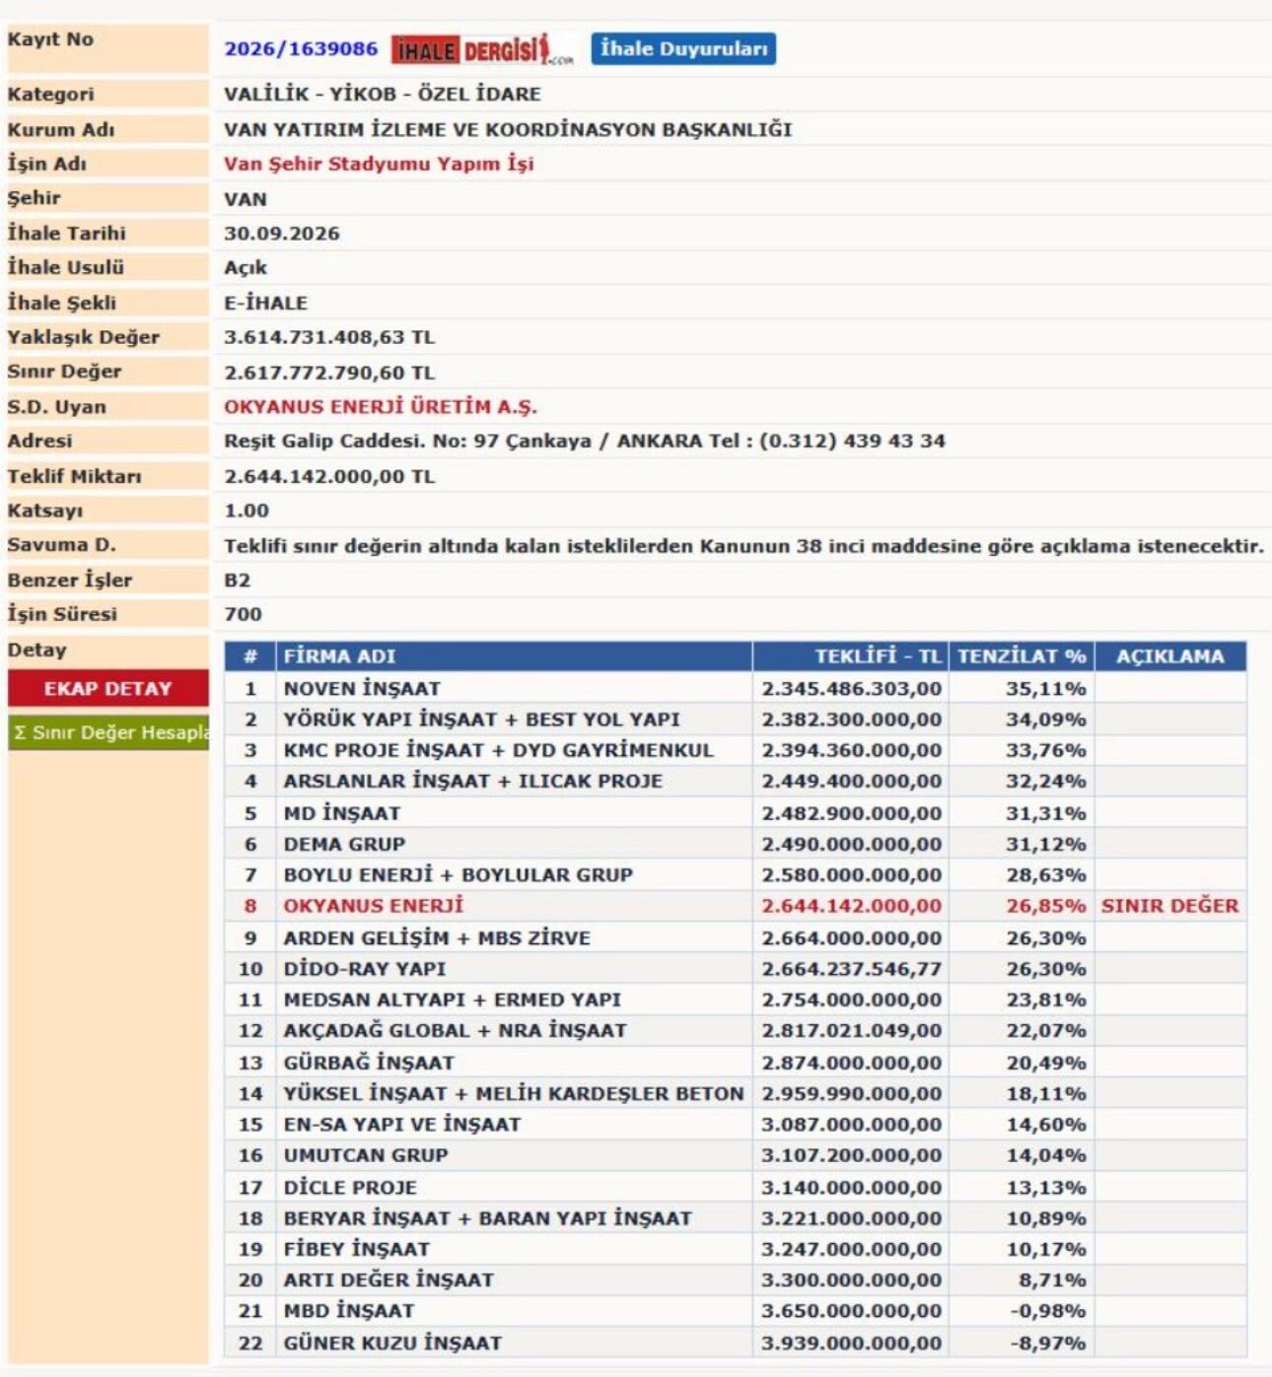This screenshot has height=1377, width=1272.
Task: Click the UMUTCAN GRUP firm name
Action: 366,1155
